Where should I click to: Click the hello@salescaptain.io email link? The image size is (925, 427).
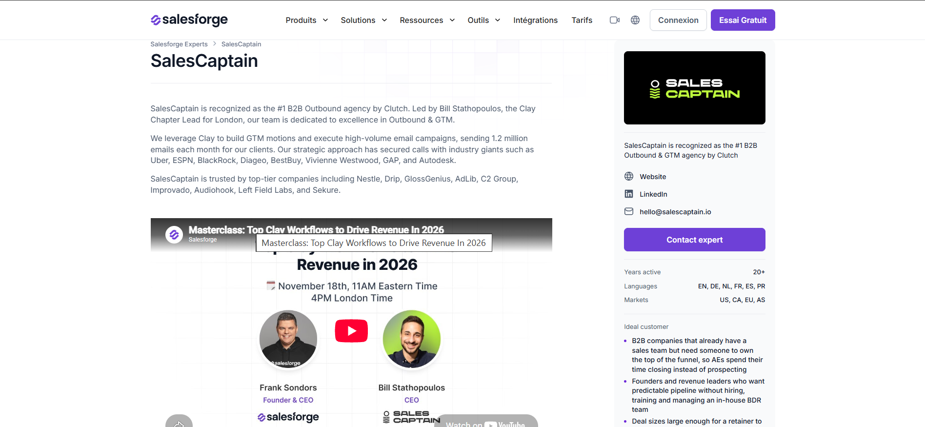pyautogui.click(x=675, y=212)
